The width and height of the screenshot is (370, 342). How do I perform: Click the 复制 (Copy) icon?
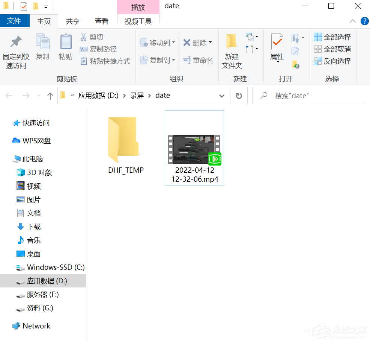click(42, 47)
